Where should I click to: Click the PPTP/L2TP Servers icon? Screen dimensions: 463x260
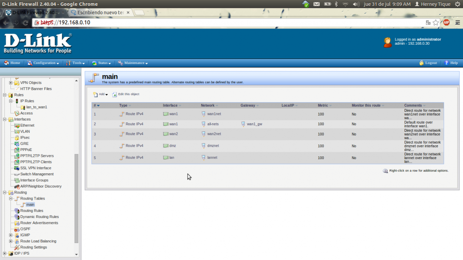(17, 156)
